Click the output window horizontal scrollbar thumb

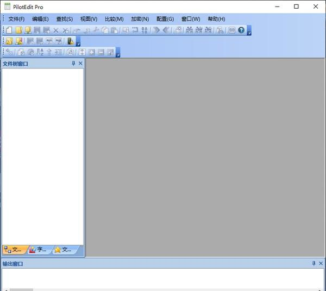pos(21,289)
